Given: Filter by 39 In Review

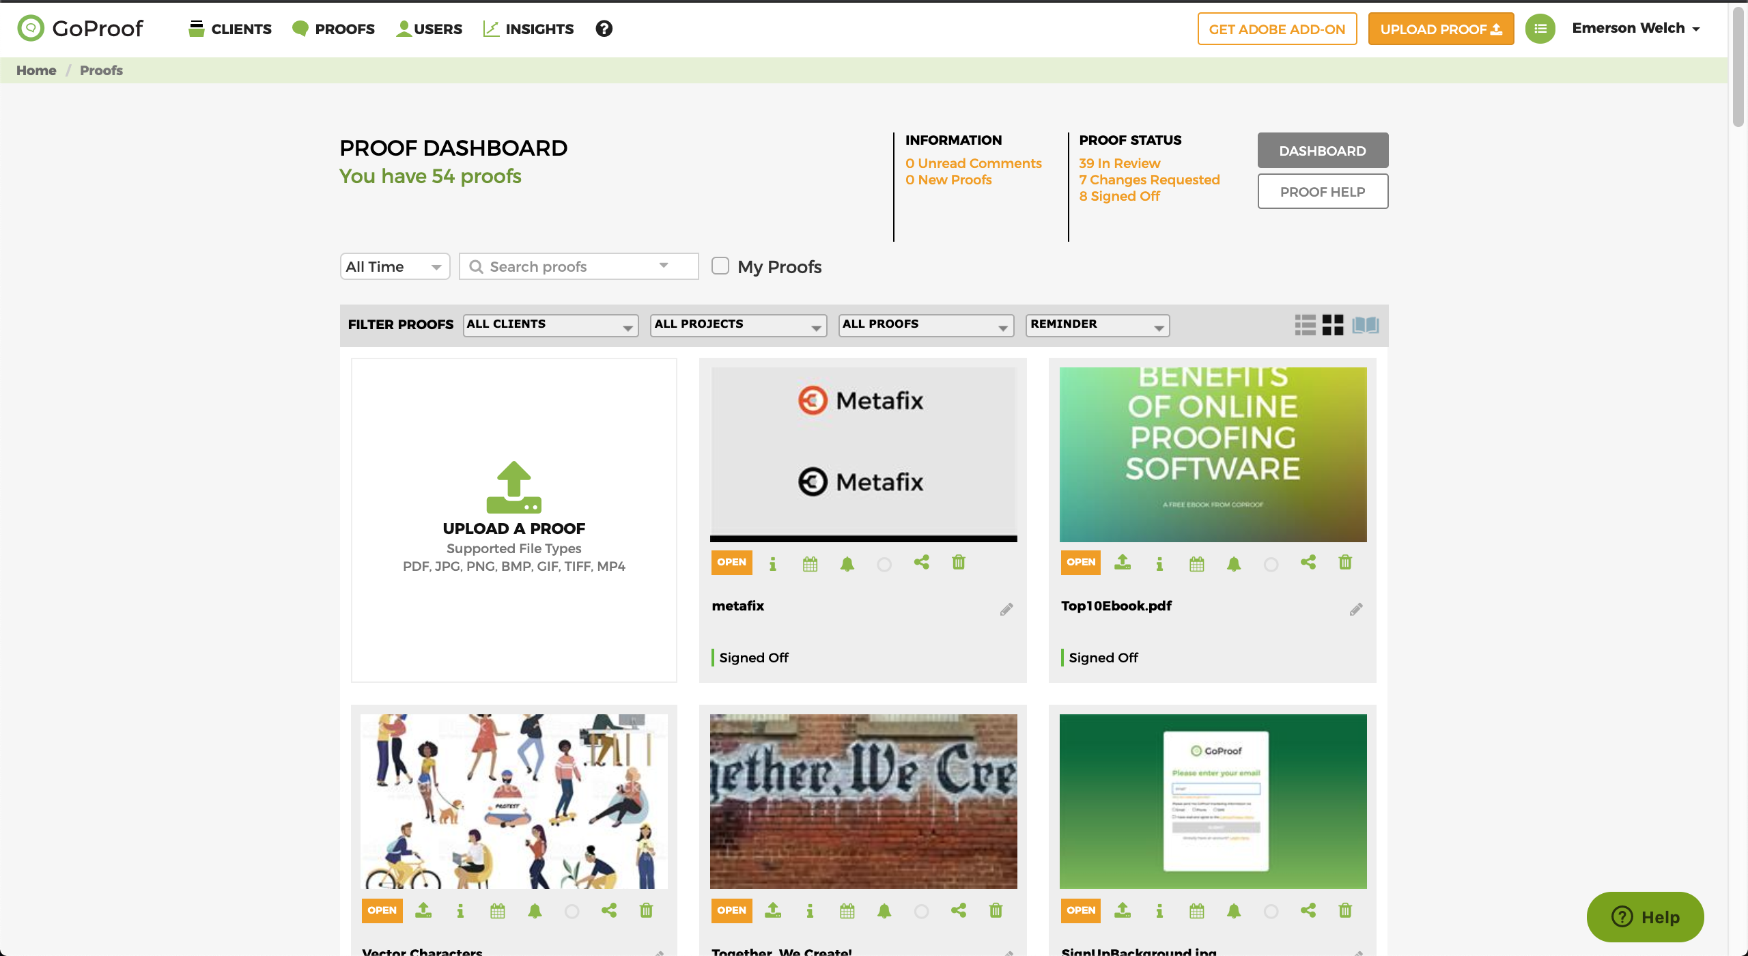Looking at the screenshot, I should point(1119,163).
